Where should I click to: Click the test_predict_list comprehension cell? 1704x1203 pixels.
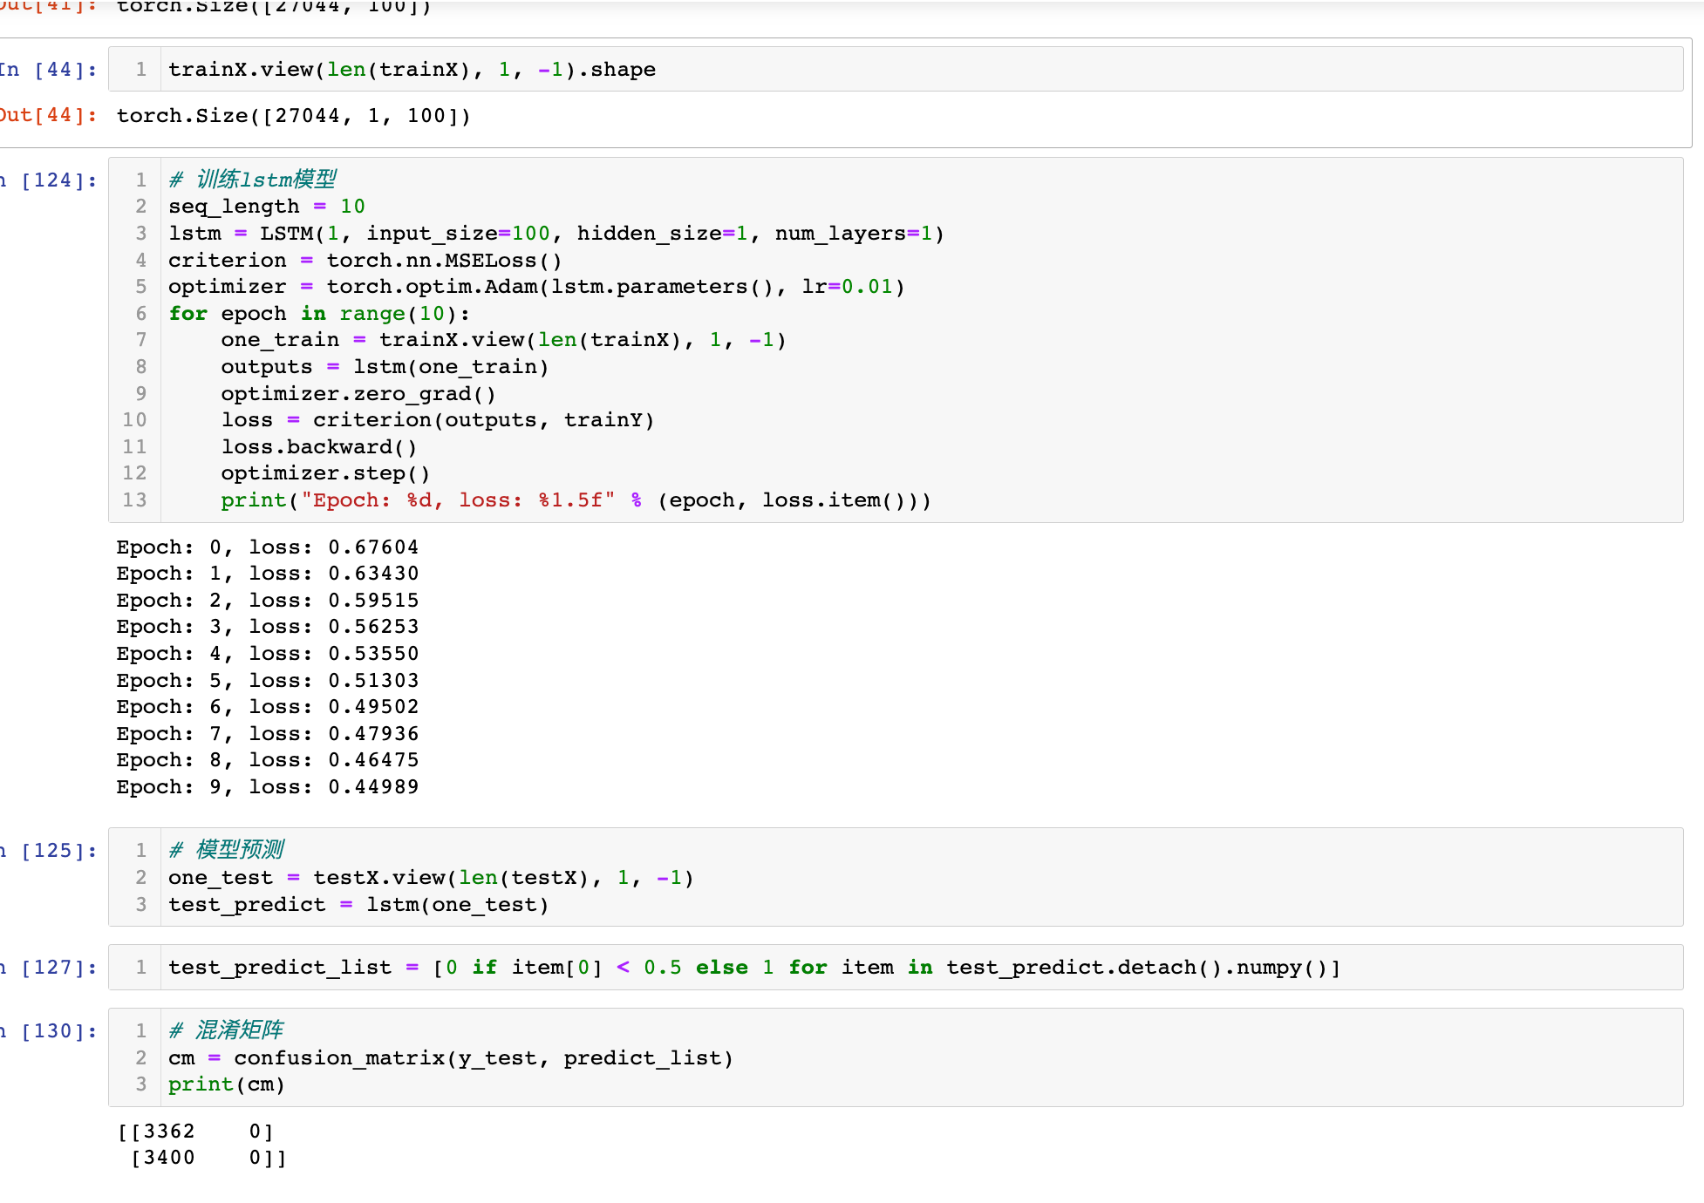[x=753, y=968]
